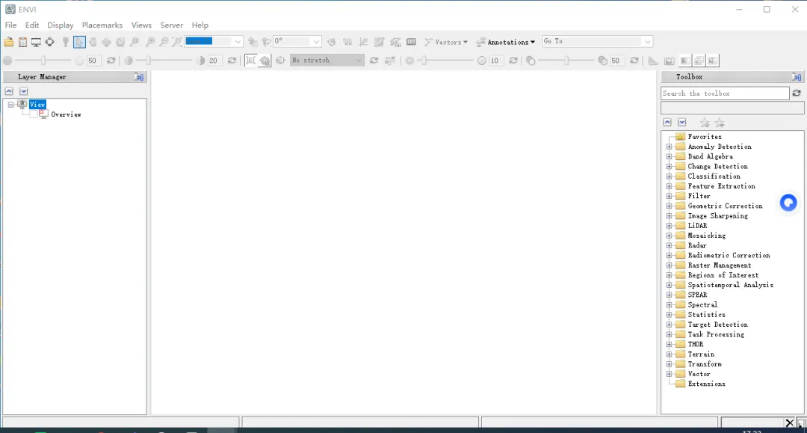Image resolution: width=807 pixels, height=433 pixels.
Task: Select the arrow Select tool
Action: click(79, 42)
